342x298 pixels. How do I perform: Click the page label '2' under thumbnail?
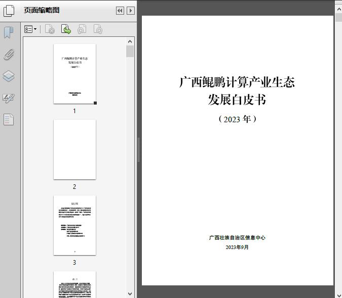coord(74,187)
